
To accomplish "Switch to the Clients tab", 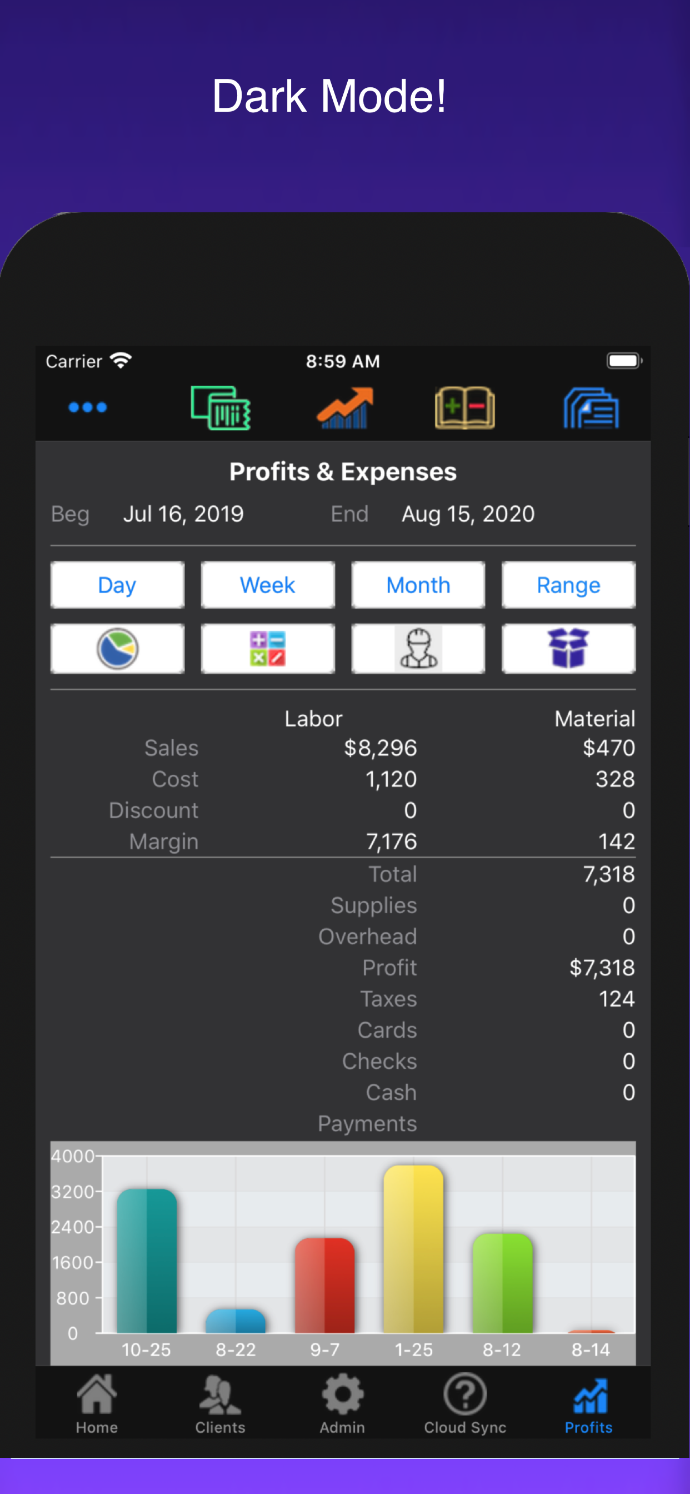I will tap(220, 1404).
